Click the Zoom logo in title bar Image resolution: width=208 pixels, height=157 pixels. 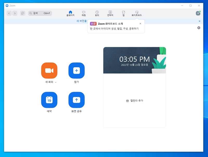(7, 5)
